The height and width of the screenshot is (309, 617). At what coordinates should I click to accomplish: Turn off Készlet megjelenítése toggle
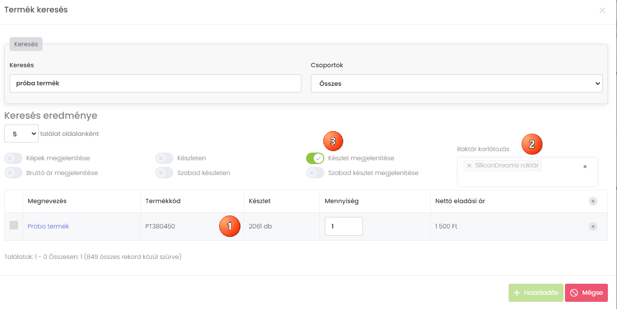(x=315, y=158)
